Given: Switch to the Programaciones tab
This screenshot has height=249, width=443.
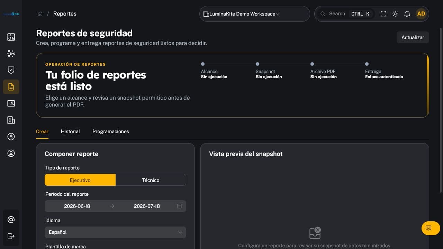Looking at the screenshot, I should 111,132.
